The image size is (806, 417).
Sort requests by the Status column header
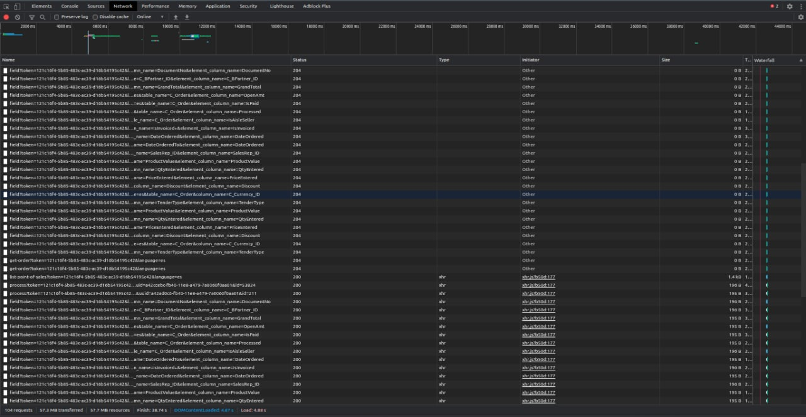(364, 60)
